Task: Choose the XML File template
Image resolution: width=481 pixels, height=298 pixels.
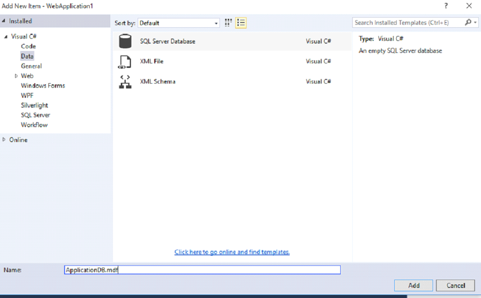Action: [x=152, y=61]
